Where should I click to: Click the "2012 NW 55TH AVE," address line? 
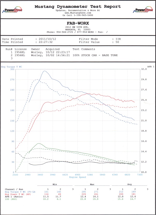point(77,27)
